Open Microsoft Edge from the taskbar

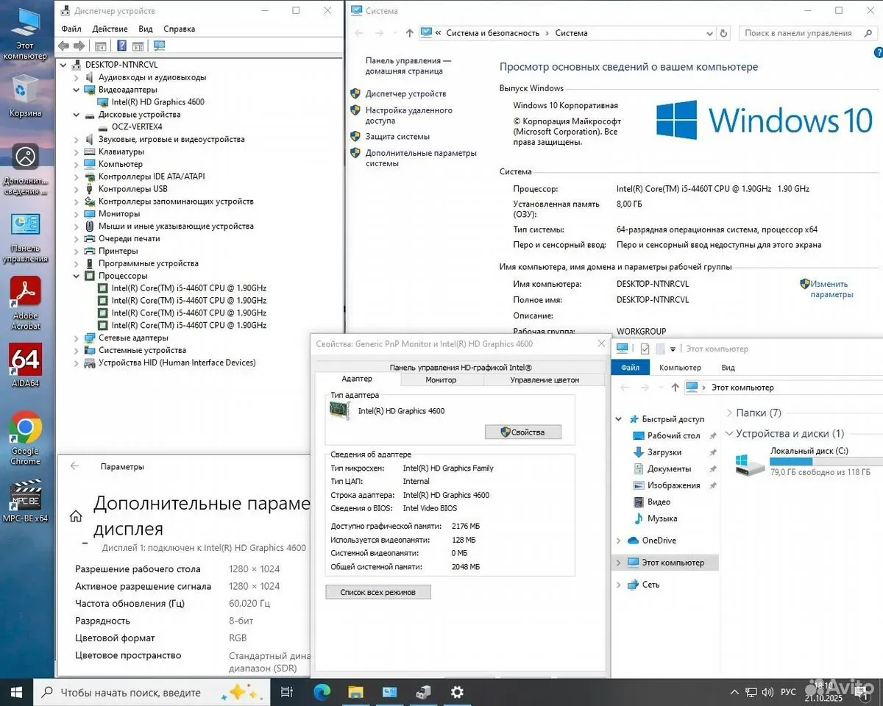pyautogui.click(x=322, y=692)
